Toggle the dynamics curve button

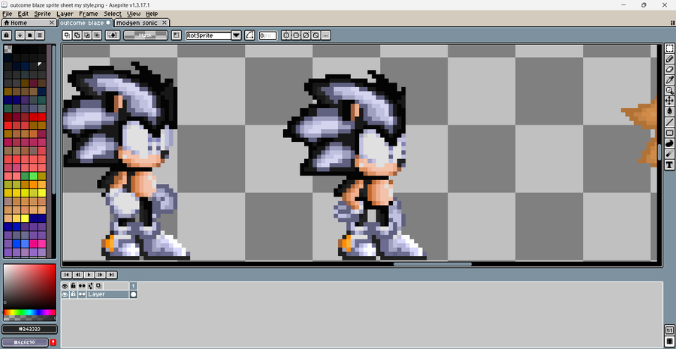click(x=249, y=35)
